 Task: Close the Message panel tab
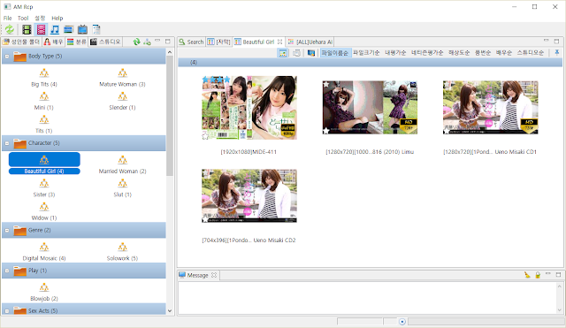(214, 275)
